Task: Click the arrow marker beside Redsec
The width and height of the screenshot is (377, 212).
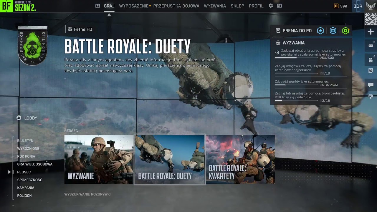Action: pyautogui.click(x=9, y=172)
